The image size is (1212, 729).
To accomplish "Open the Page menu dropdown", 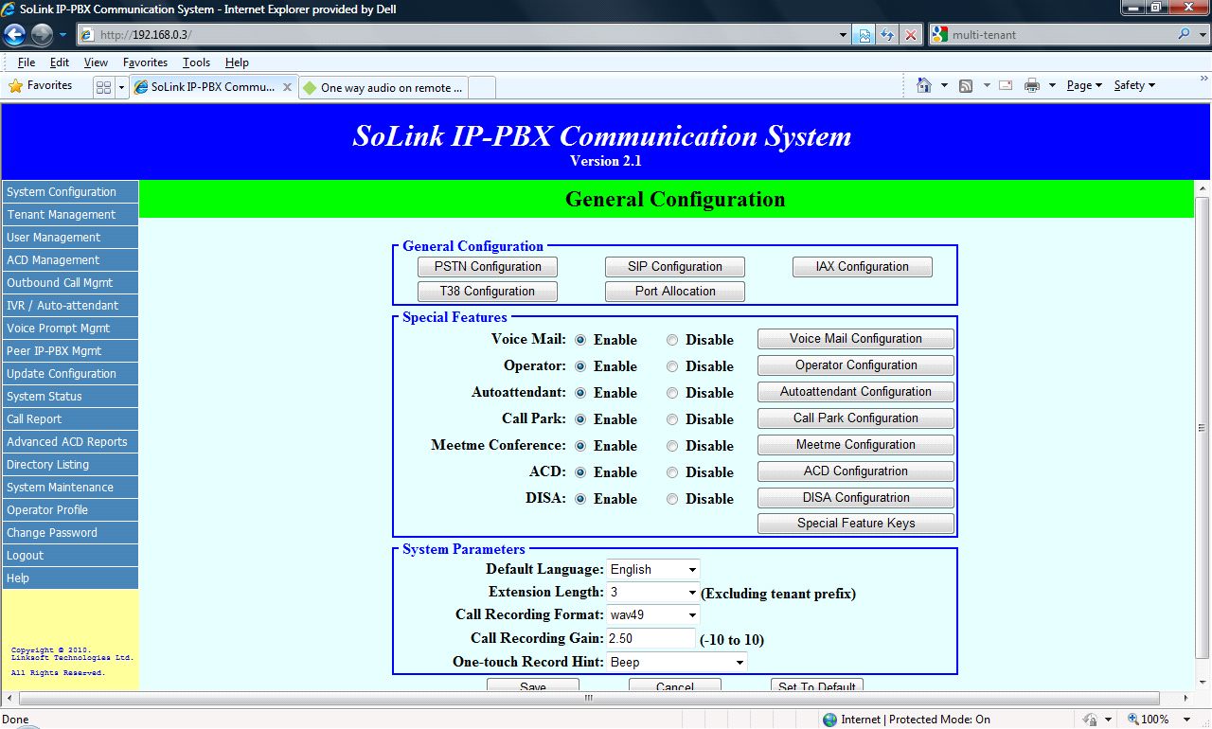I will [x=1084, y=85].
